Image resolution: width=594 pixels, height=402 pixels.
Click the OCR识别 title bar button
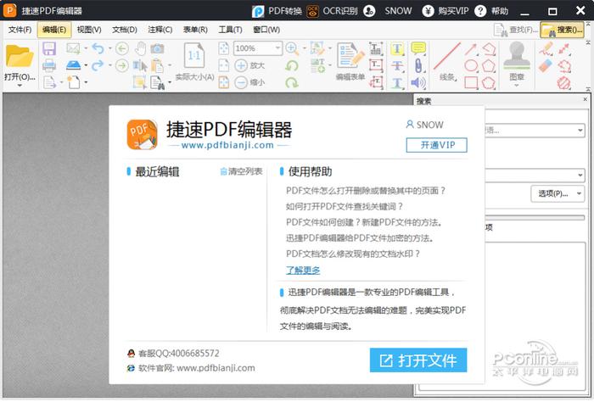coord(332,11)
